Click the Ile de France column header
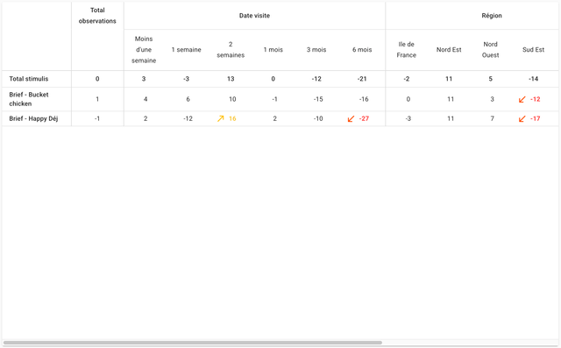This screenshot has height=348, width=561. (x=407, y=50)
